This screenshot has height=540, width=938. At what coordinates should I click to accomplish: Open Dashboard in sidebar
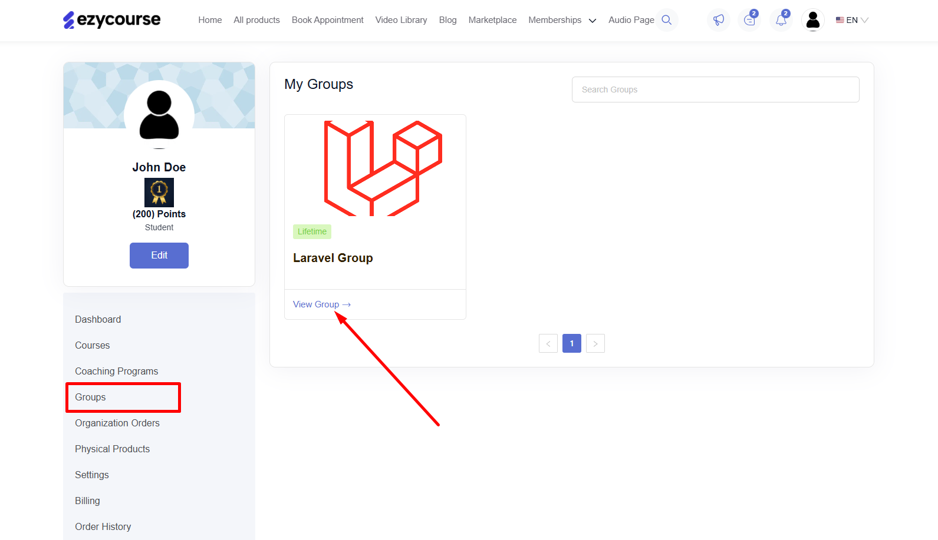tap(98, 319)
